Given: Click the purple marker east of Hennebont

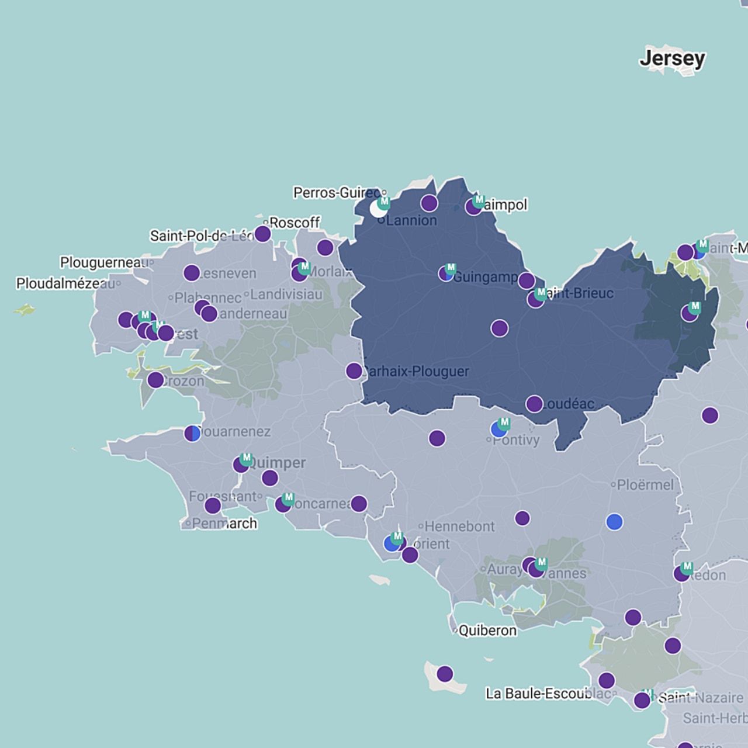Looking at the screenshot, I should point(522,518).
